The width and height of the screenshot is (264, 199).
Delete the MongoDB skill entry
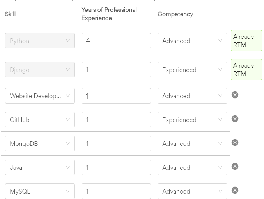pyautogui.click(x=235, y=143)
